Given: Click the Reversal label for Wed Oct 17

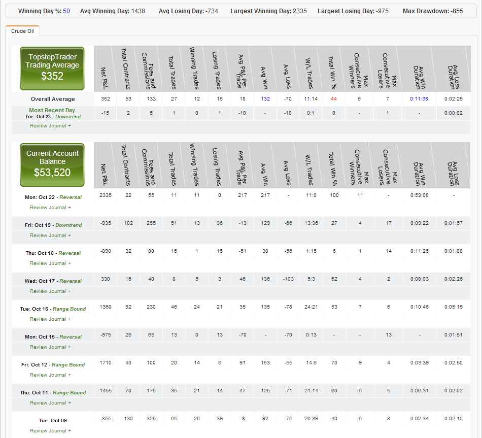Looking at the screenshot, I should pyautogui.click(x=71, y=281).
